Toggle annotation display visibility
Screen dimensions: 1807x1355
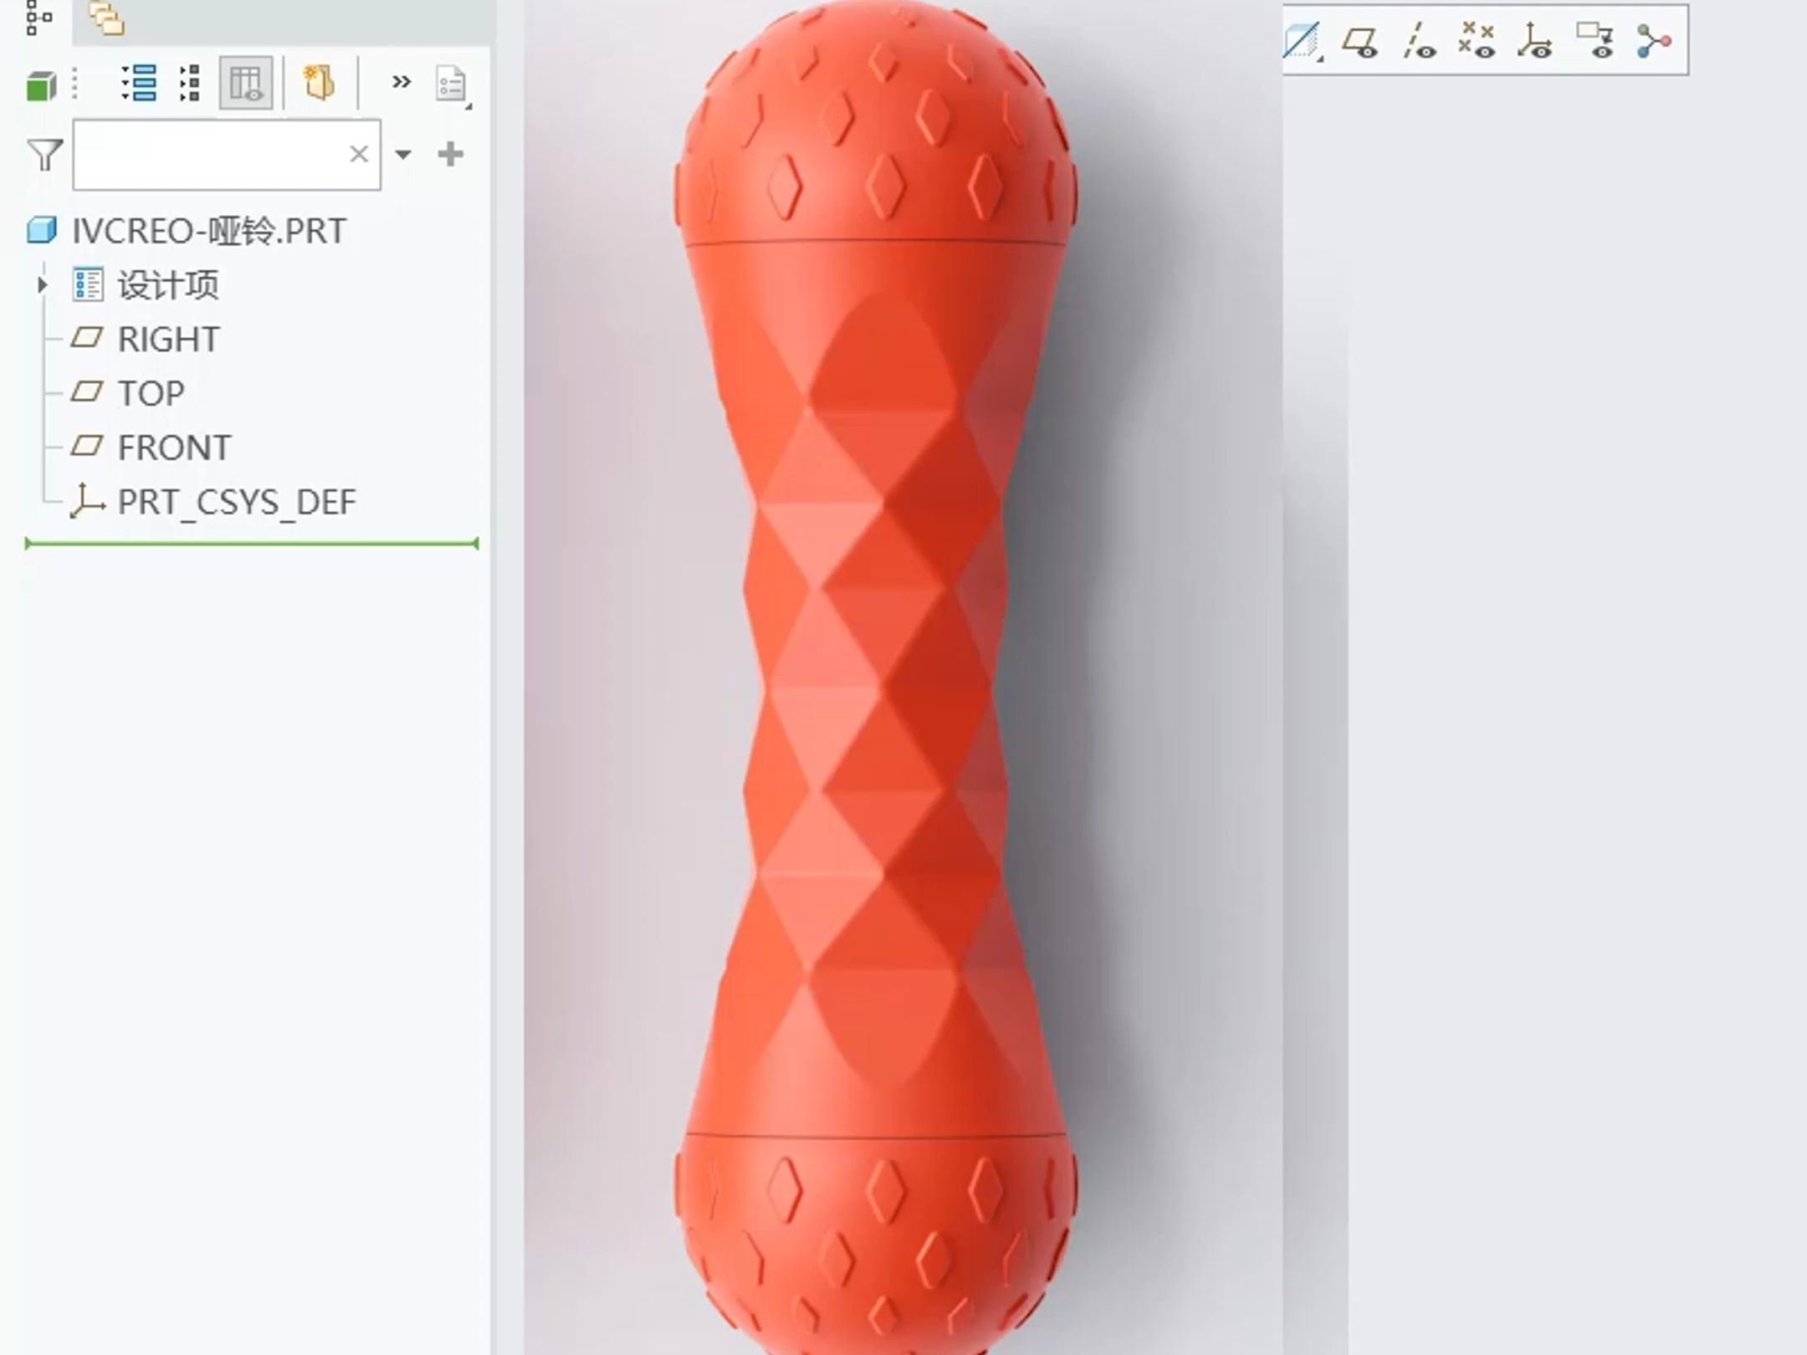point(1595,40)
